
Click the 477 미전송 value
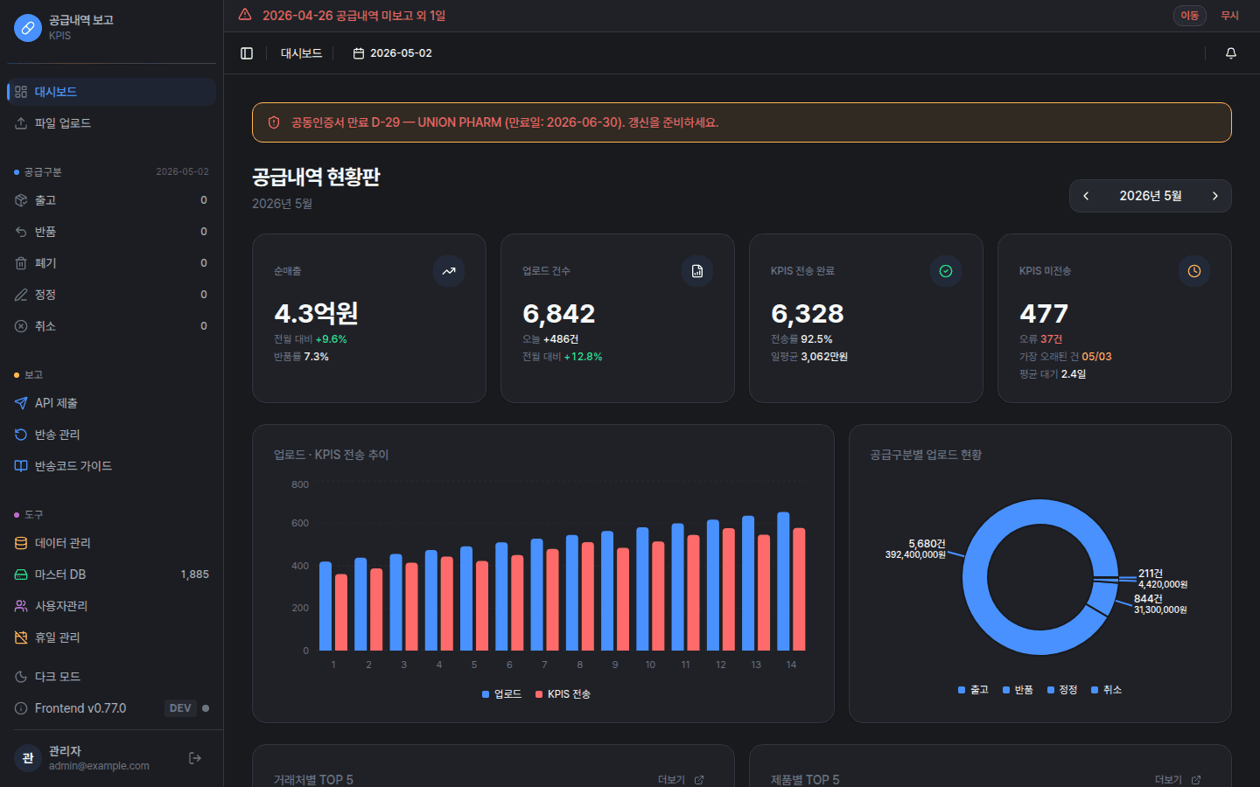[1044, 313]
